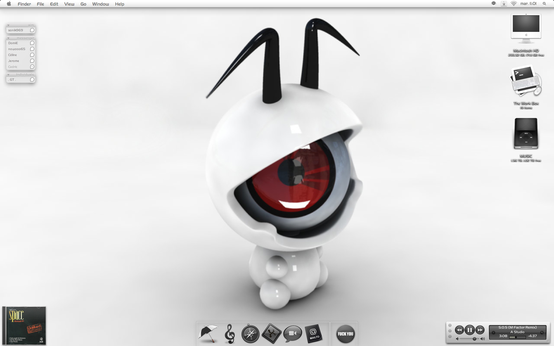Click the S.O.S (M Factor Remix) title
Viewport: 554px width, 346px height.
pyautogui.click(x=517, y=327)
